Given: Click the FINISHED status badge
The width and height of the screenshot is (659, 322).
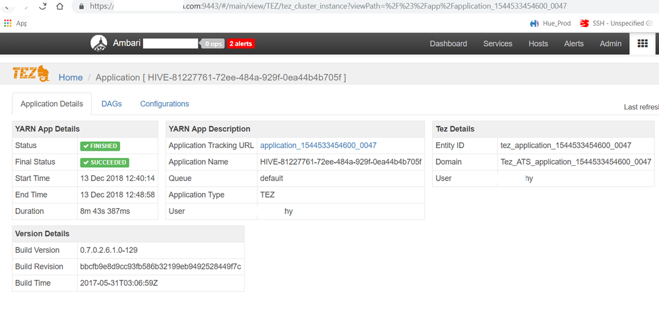Looking at the screenshot, I should tap(100, 146).
